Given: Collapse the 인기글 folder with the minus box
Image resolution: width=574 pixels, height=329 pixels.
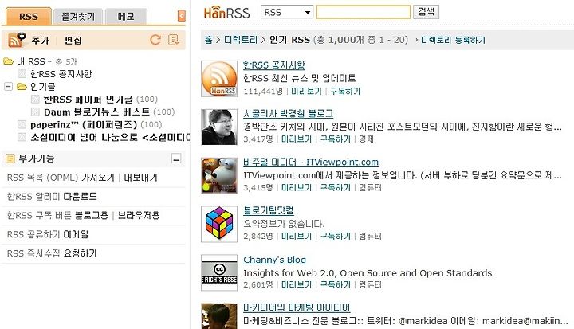Looking at the screenshot, I should (x=8, y=86).
